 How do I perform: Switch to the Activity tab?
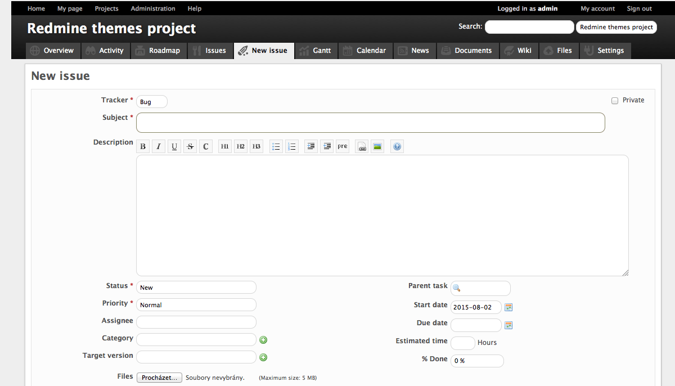pos(105,51)
